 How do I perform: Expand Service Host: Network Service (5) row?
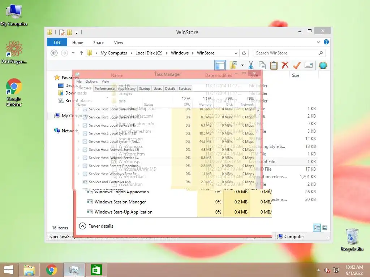click(x=78, y=150)
